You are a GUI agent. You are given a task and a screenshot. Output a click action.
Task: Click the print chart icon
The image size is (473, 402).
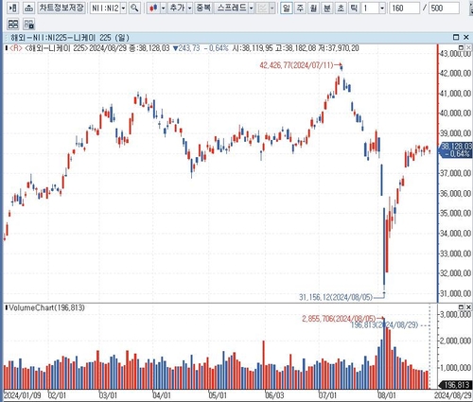click(x=29, y=8)
